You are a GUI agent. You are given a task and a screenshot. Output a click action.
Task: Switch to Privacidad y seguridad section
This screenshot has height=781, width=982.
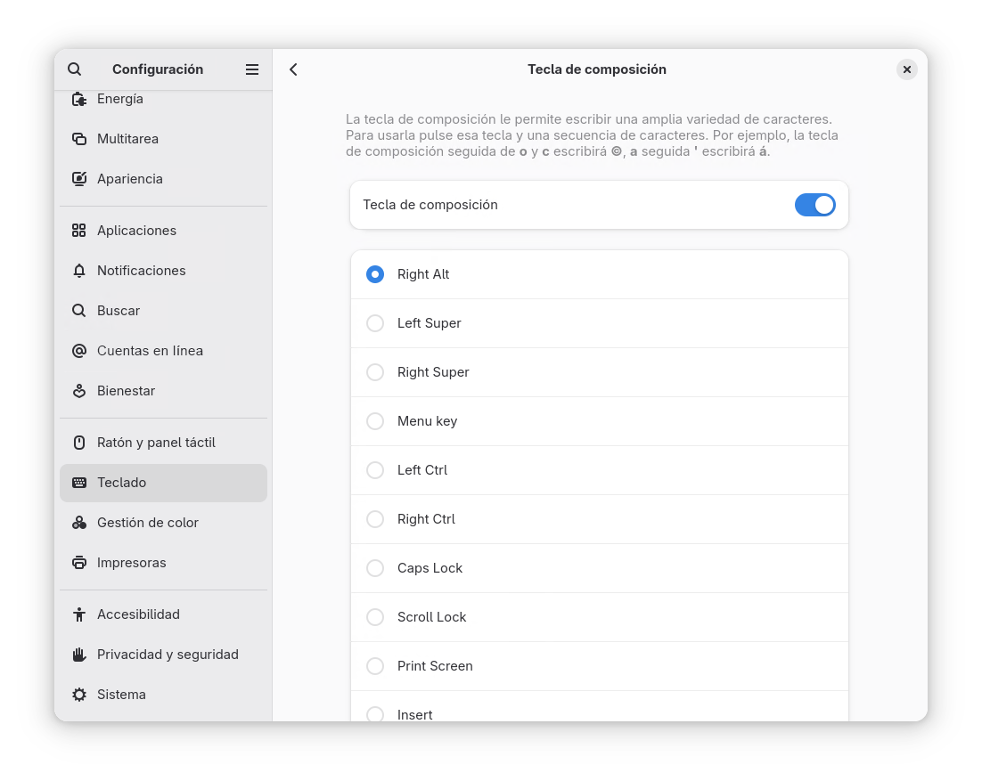pos(168,654)
